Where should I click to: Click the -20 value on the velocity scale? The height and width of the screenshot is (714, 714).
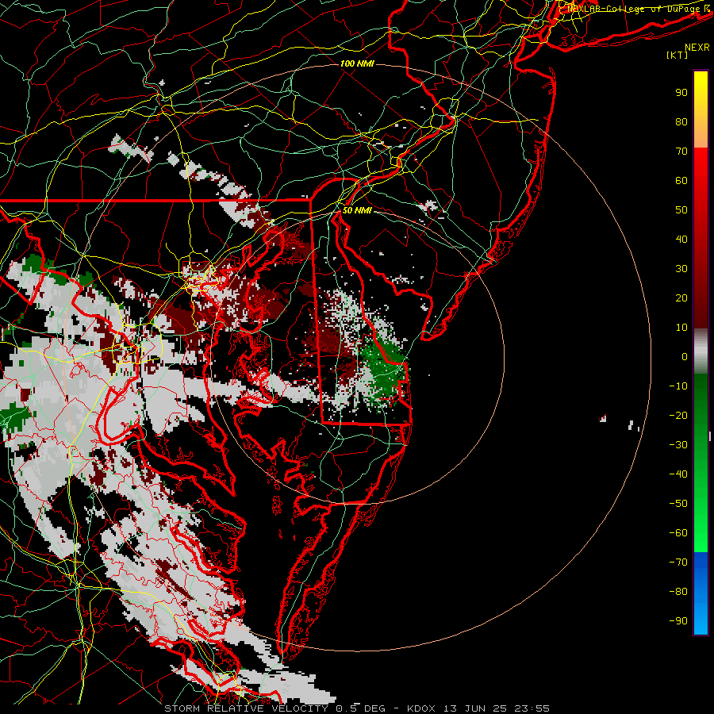[x=678, y=415]
